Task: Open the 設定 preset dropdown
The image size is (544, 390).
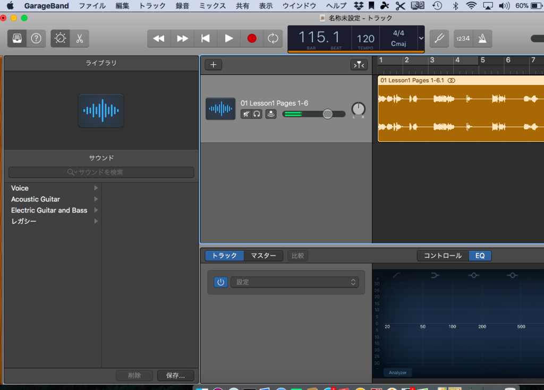Action: tap(294, 282)
